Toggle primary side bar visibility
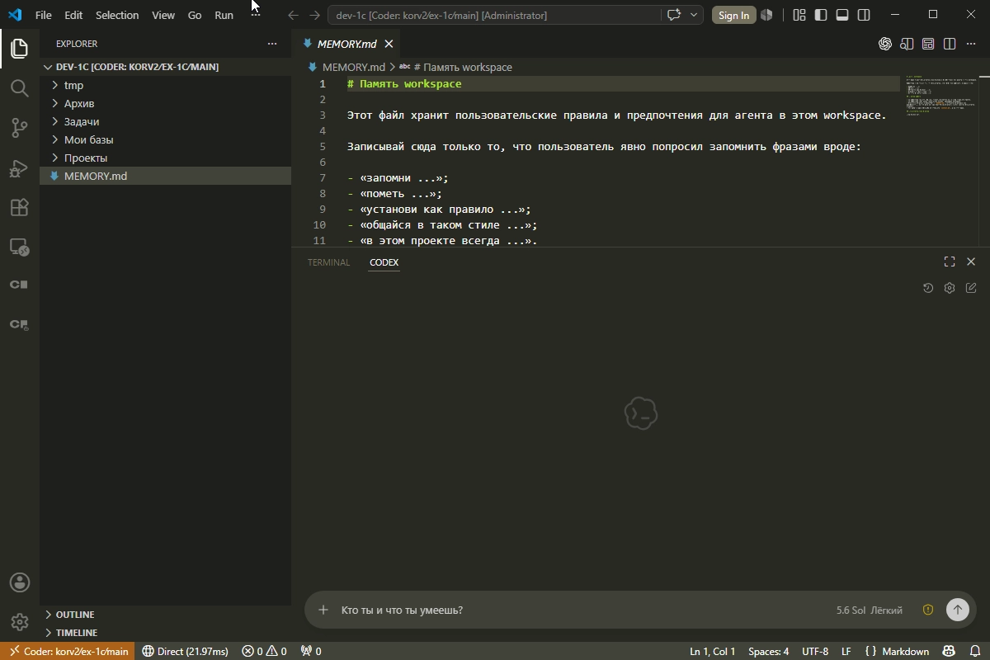The width and height of the screenshot is (990, 660). click(821, 15)
